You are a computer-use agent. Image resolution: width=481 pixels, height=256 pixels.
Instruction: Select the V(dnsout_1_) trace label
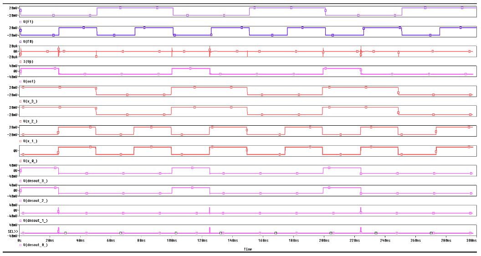(36, 220)
